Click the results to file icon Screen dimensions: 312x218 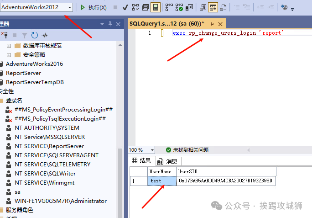coord(223,7)
